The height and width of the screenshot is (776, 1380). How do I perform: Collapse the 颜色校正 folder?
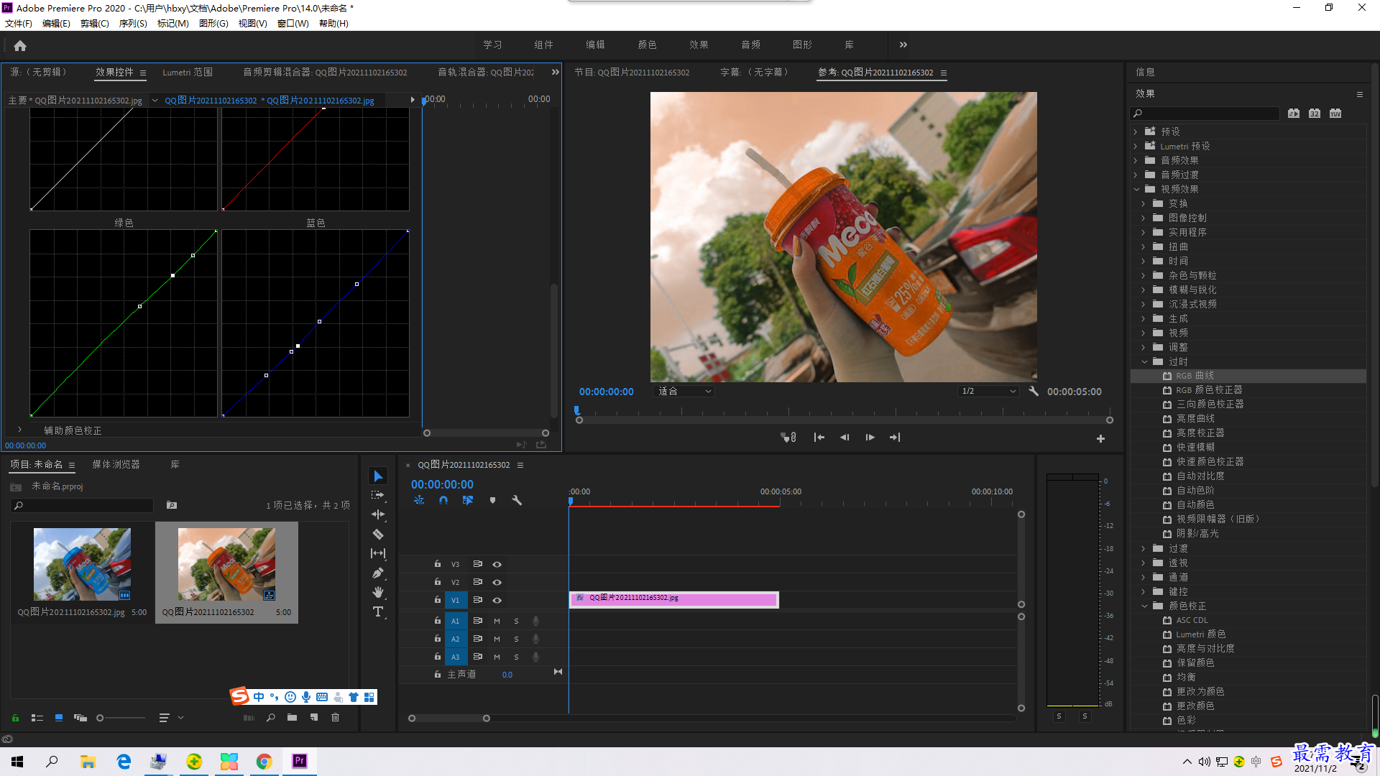(x=1144, y=606)
